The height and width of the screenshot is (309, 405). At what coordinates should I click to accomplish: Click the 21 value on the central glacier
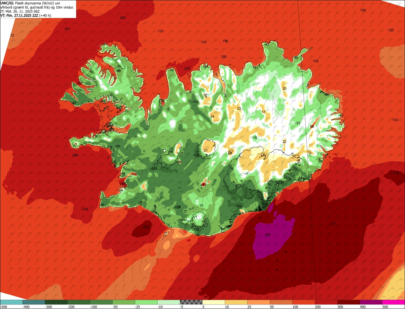(x=205, y=150)
